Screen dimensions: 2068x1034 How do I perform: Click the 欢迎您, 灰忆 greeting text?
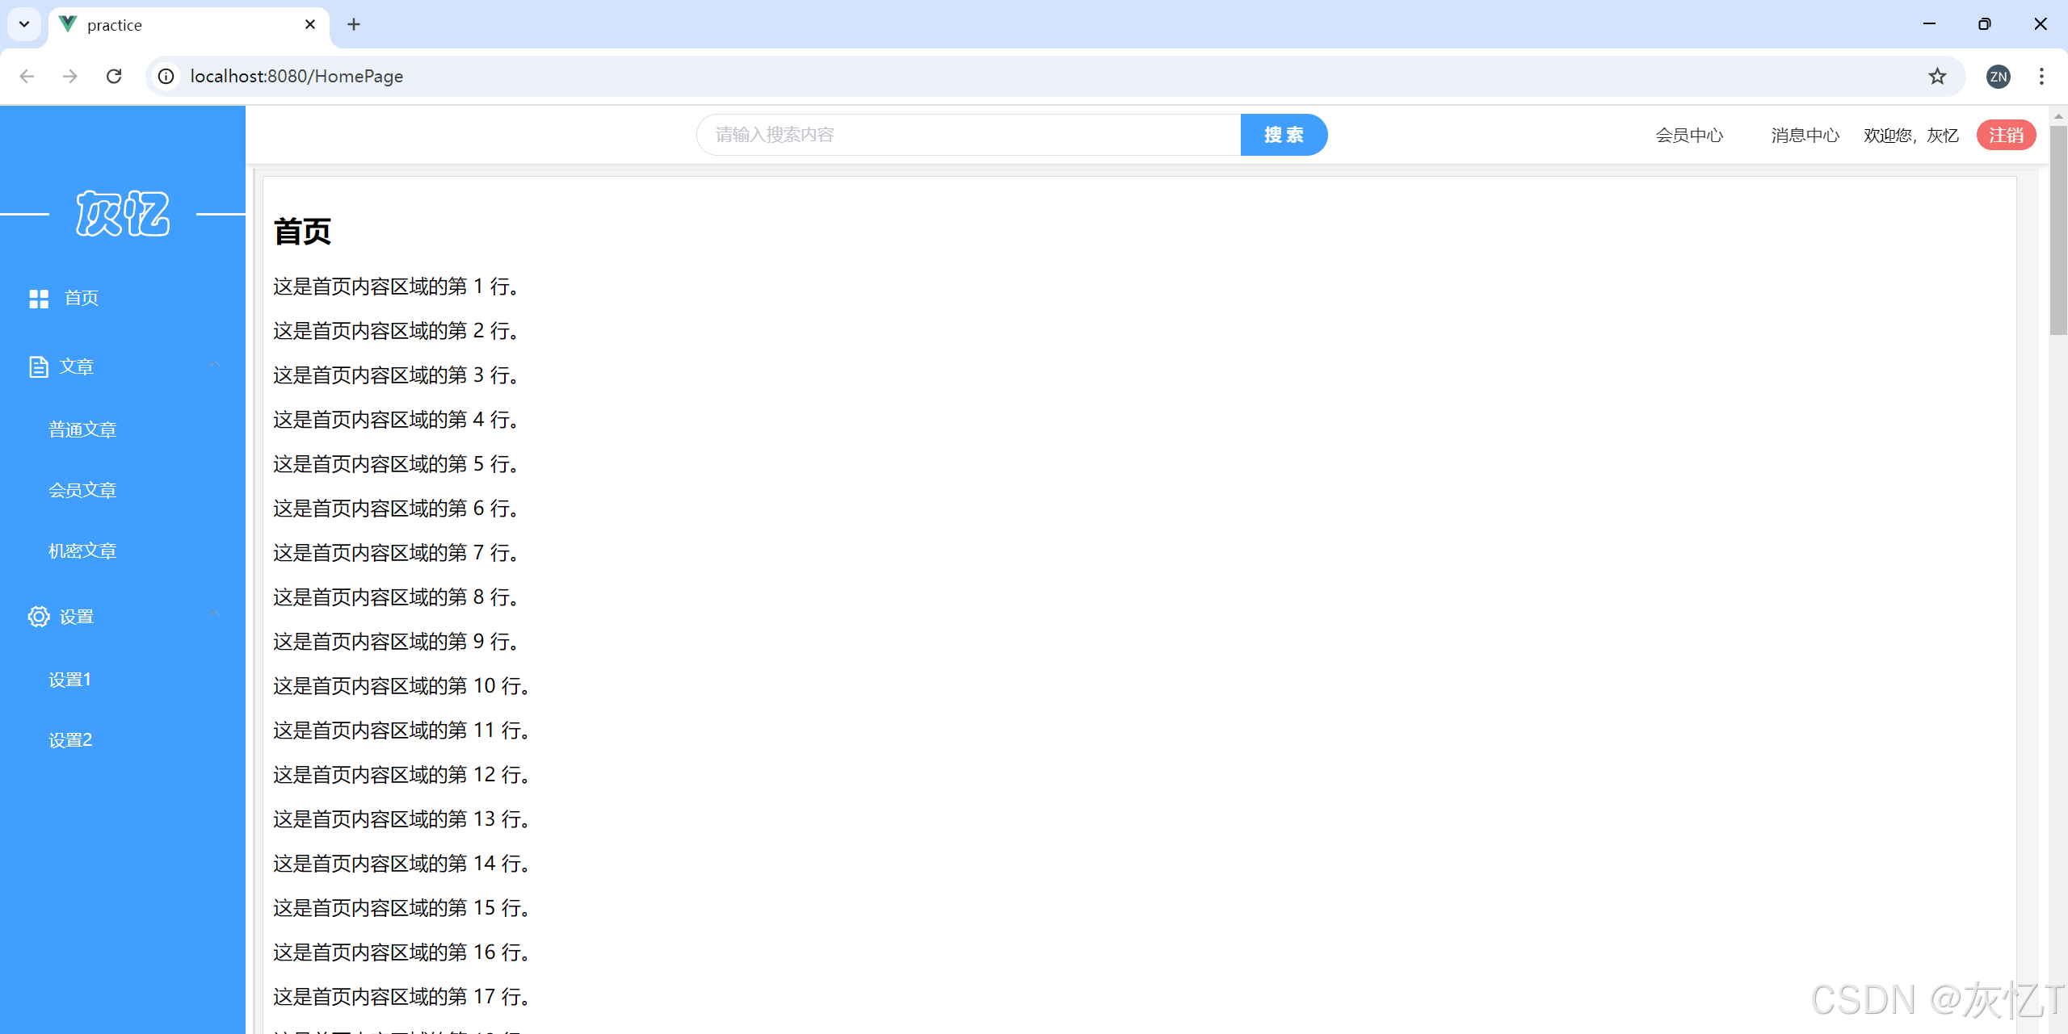(1911, 136)
